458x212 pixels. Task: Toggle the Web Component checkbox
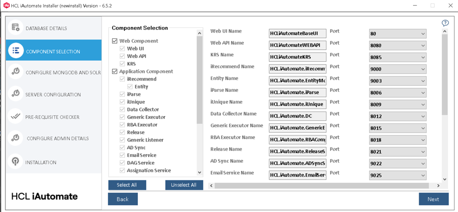pos(115,41)
